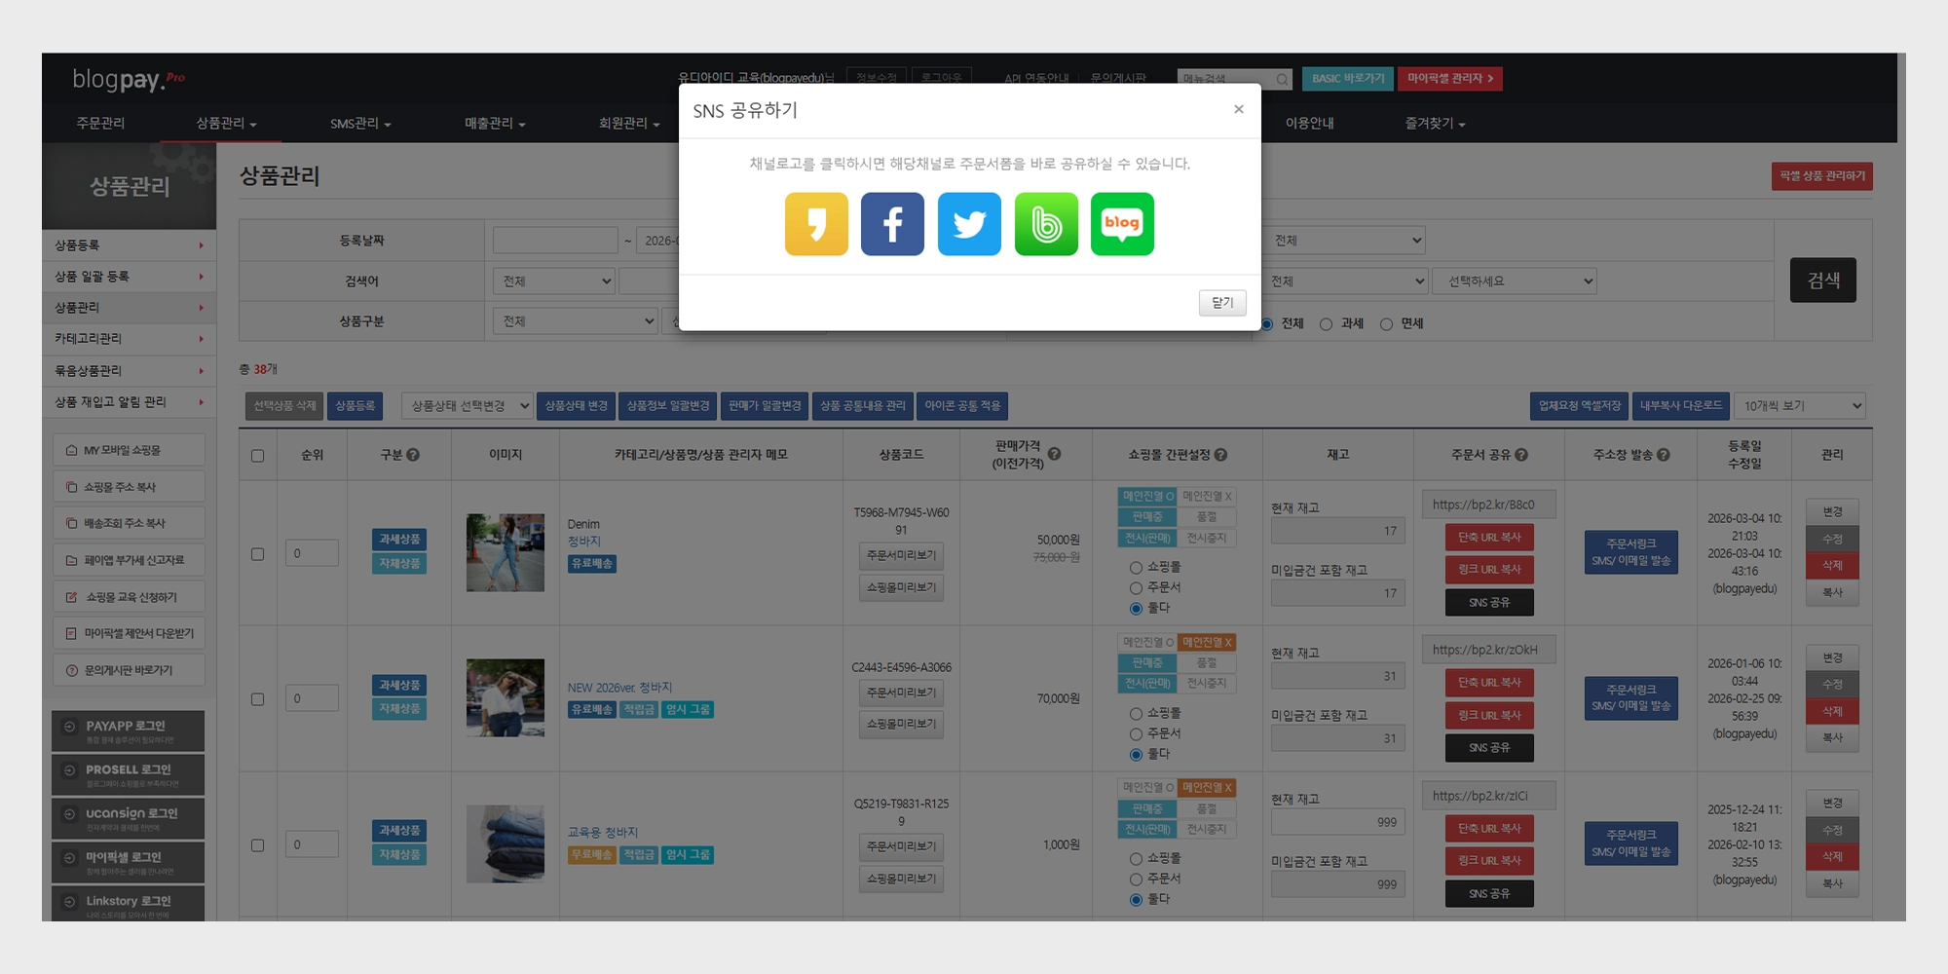
Task: Click the 배송조회 주소 복사 copy icon
Action: (71, 523)
